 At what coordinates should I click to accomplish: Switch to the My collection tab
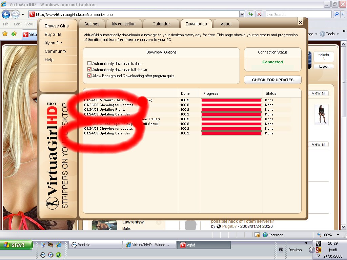[x=124, y=24]
